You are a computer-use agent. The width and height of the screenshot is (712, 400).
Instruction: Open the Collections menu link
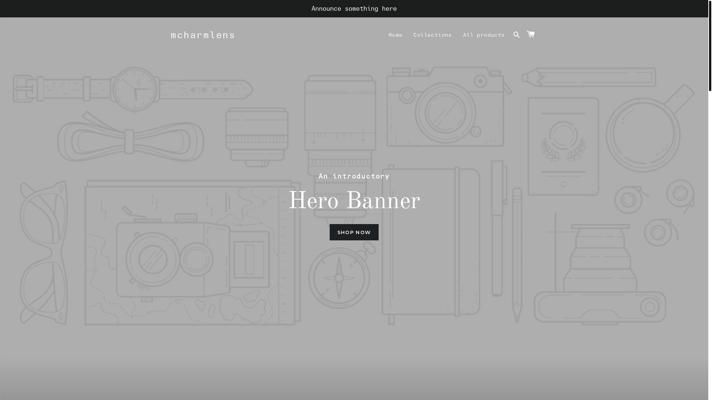click(432, 35)
